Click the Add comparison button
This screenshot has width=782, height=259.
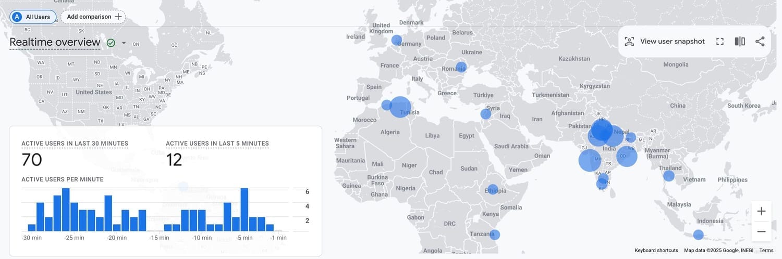pyautogui.click(x=93, y=17)
